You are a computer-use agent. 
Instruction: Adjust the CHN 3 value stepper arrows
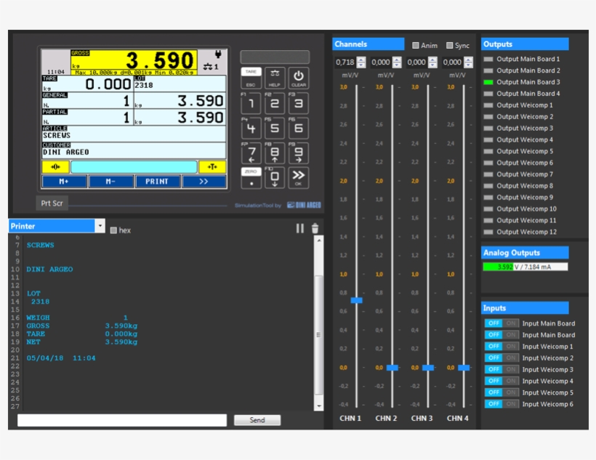point(432,62)
